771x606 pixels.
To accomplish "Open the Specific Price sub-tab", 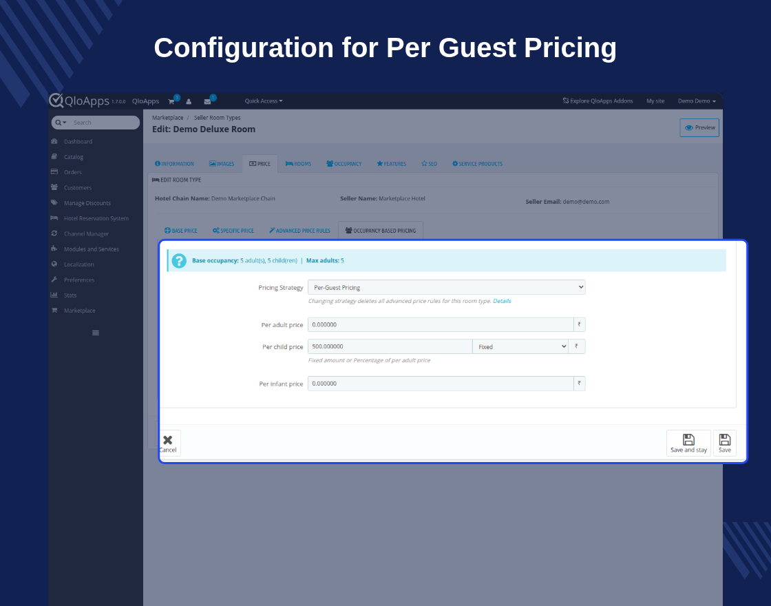I will (x=233, y=230).
